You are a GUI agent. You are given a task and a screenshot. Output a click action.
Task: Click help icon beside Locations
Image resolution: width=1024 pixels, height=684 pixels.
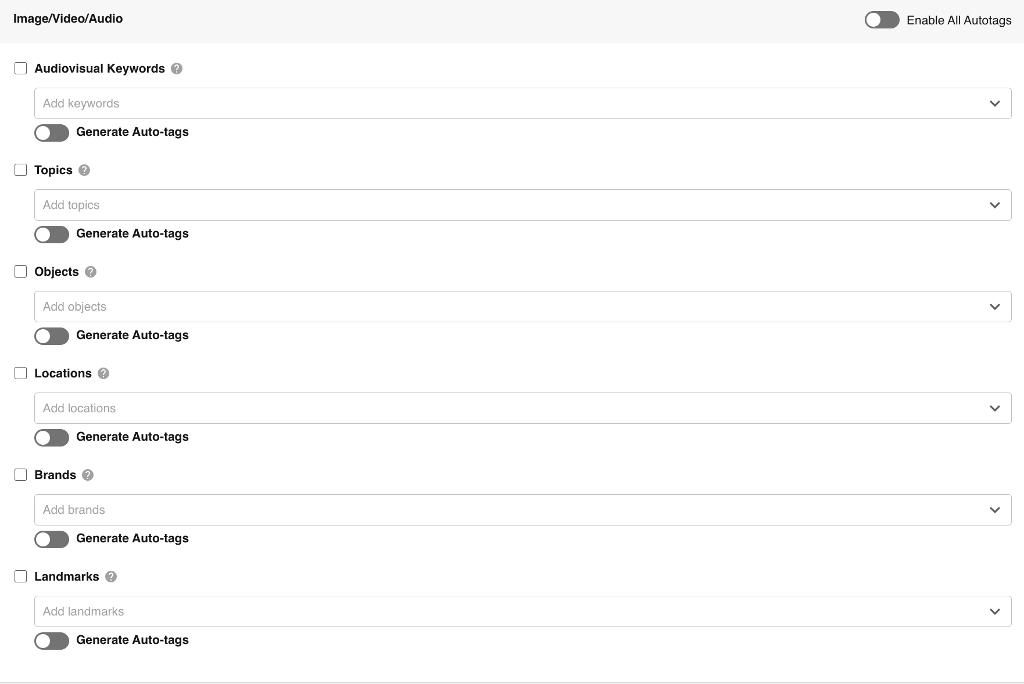click(x=103, y=373)
